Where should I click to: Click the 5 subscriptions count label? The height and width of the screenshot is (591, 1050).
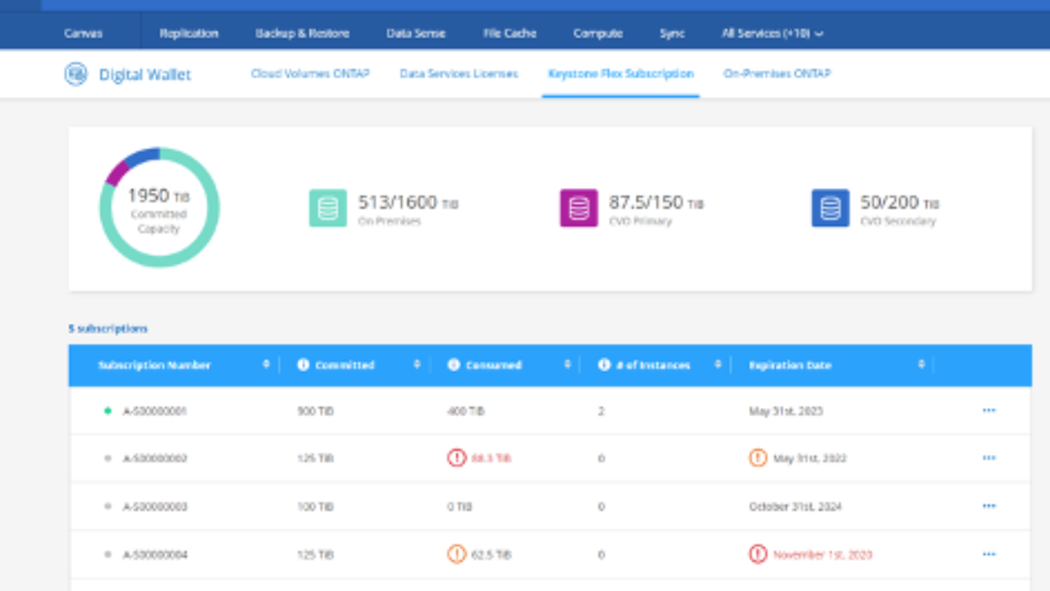pyautogui.click(x=108, y=328)
